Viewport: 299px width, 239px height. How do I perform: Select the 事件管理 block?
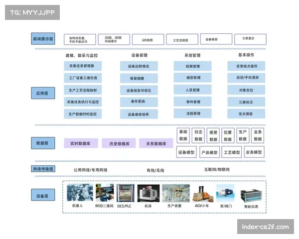coord(192,102)
